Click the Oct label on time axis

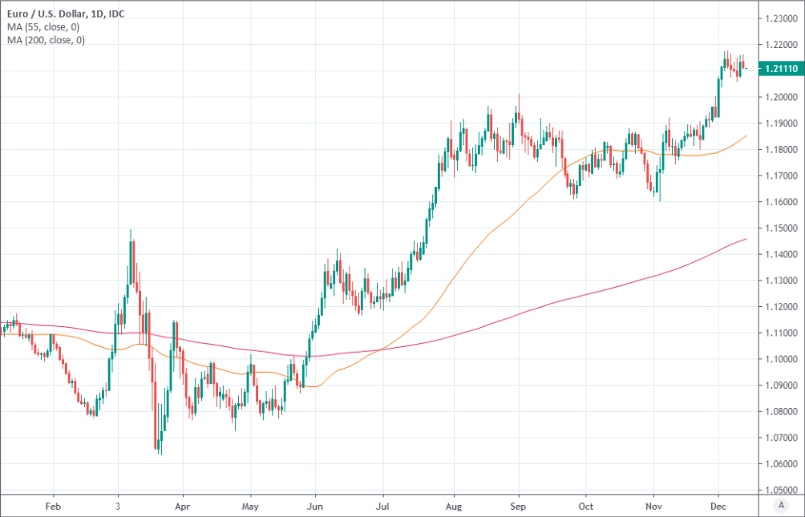(586, 507)
